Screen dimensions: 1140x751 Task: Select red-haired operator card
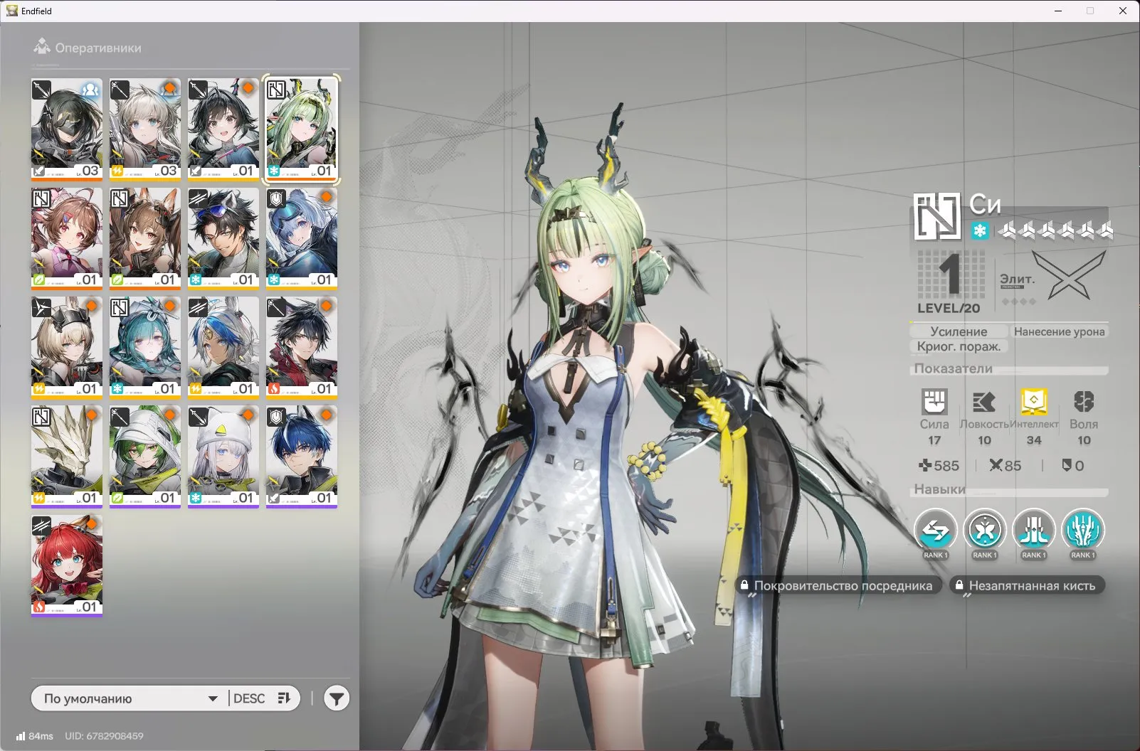click(x=67, y=565)
